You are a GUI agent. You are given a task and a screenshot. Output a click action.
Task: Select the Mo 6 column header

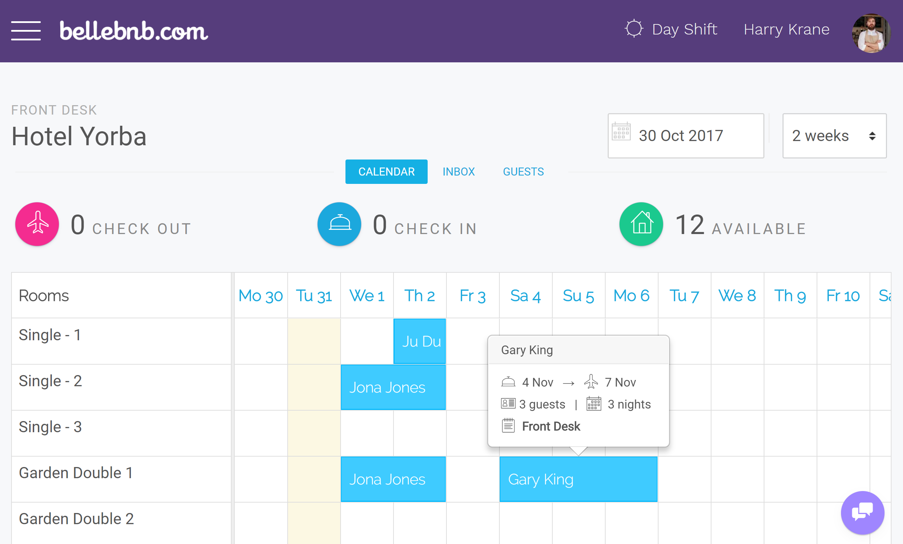point(631,295)
